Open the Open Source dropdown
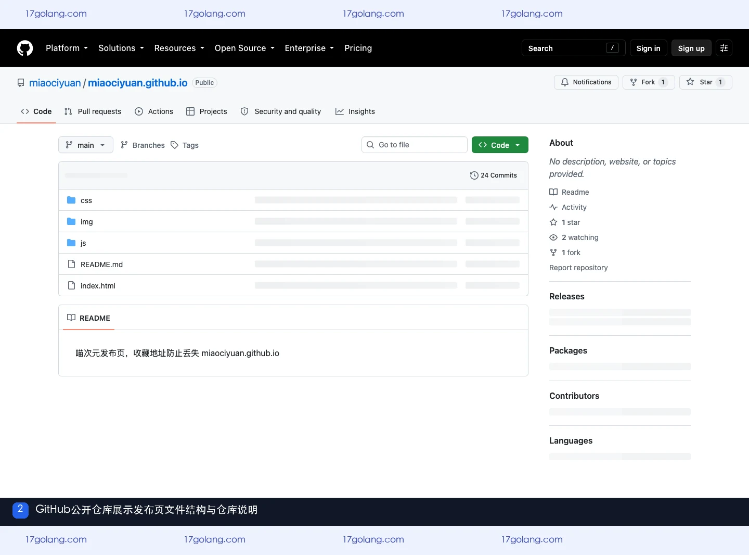Viewport: 749px width, 555px height. tap(244, 48)
